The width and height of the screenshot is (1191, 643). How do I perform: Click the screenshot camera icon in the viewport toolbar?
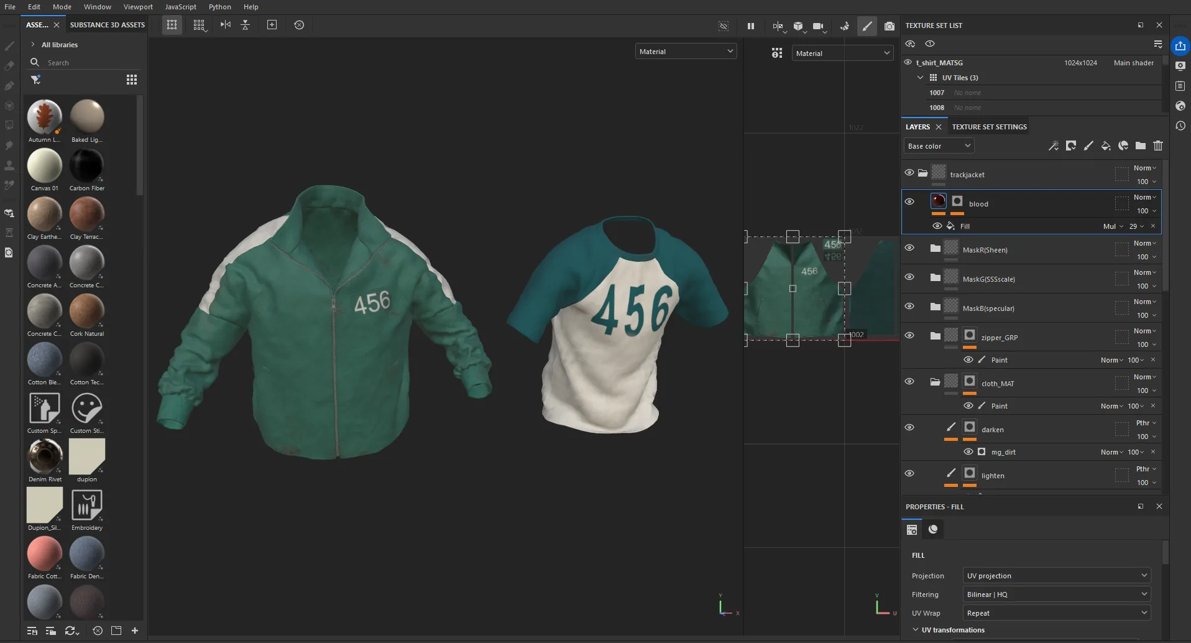[890, 26]
